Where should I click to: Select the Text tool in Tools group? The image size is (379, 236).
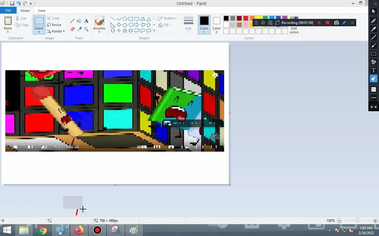[x=86, y=21]
